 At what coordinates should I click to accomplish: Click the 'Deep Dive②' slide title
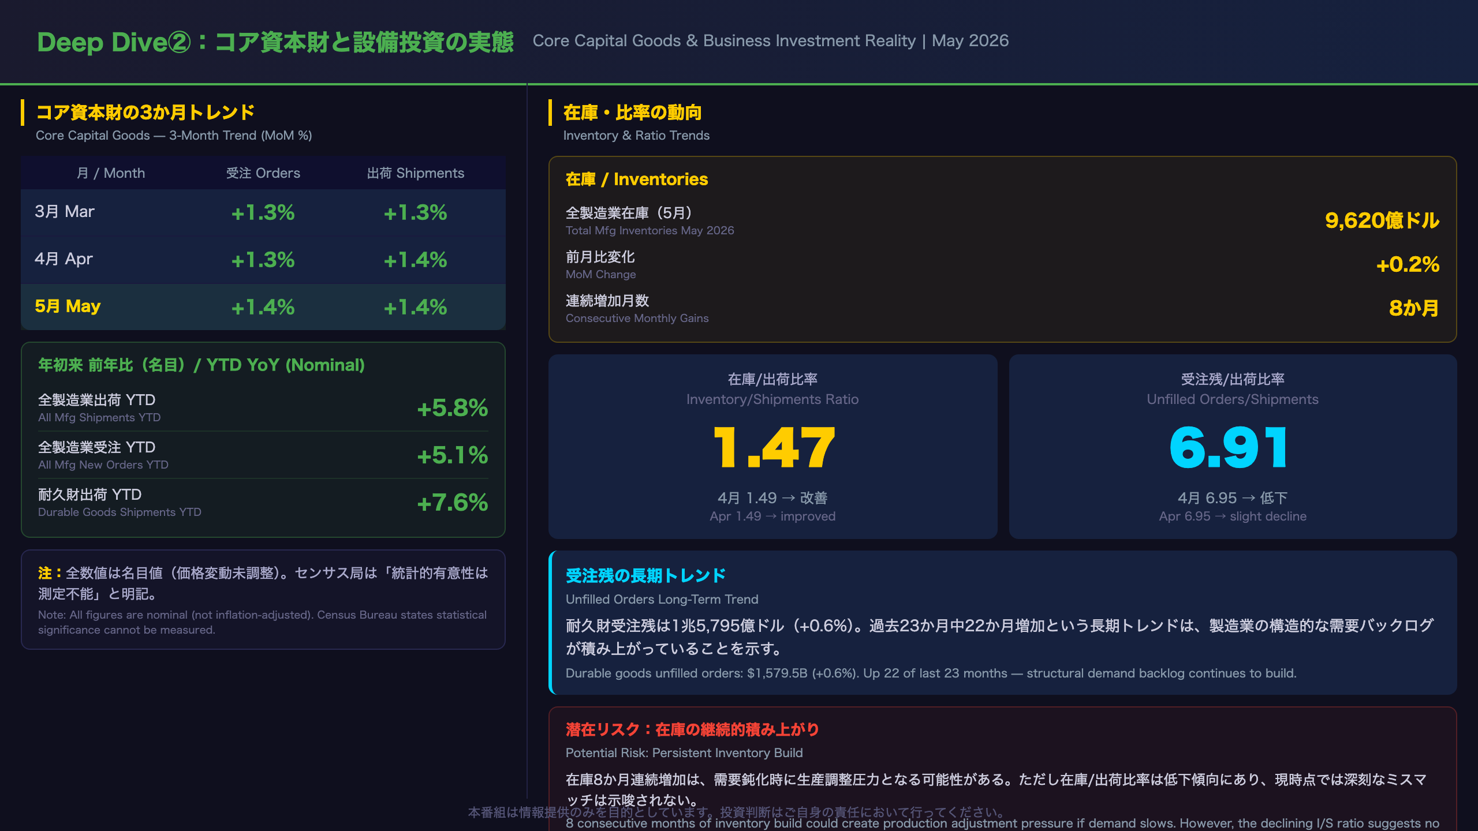pyautogui.click(x=275, y=42)
